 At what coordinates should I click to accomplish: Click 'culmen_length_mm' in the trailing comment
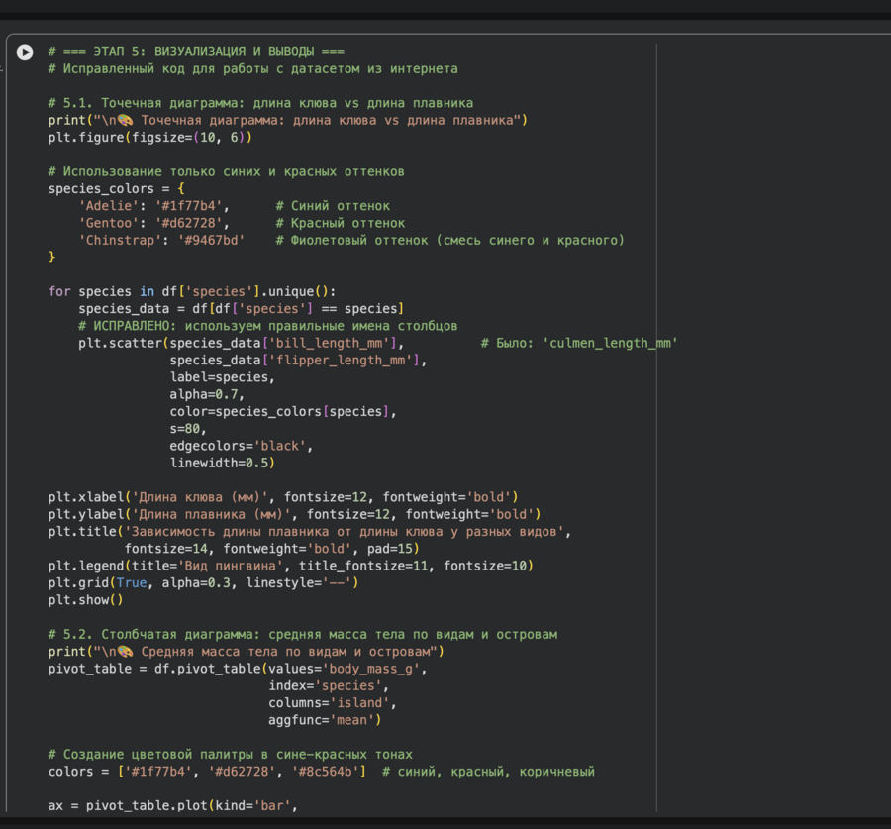point(609,343)
